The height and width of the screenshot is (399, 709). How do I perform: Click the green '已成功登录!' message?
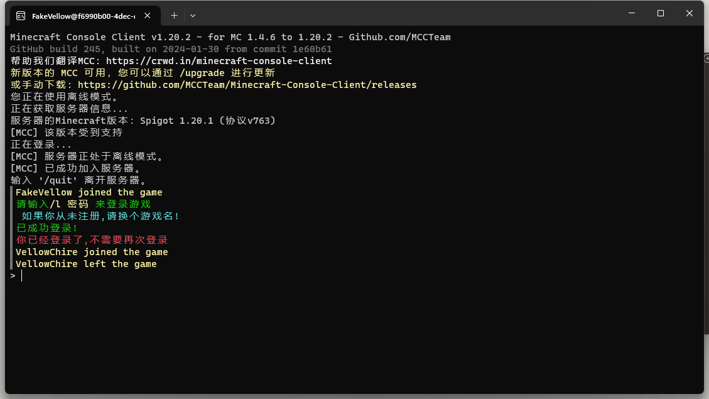pyautogui.click(x=46, y=228)
